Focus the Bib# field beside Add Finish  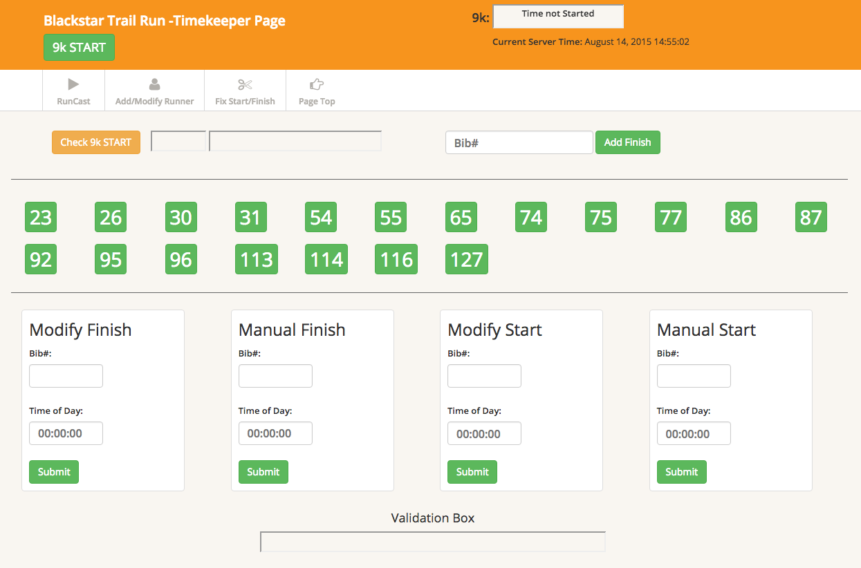tap(519, 142)
